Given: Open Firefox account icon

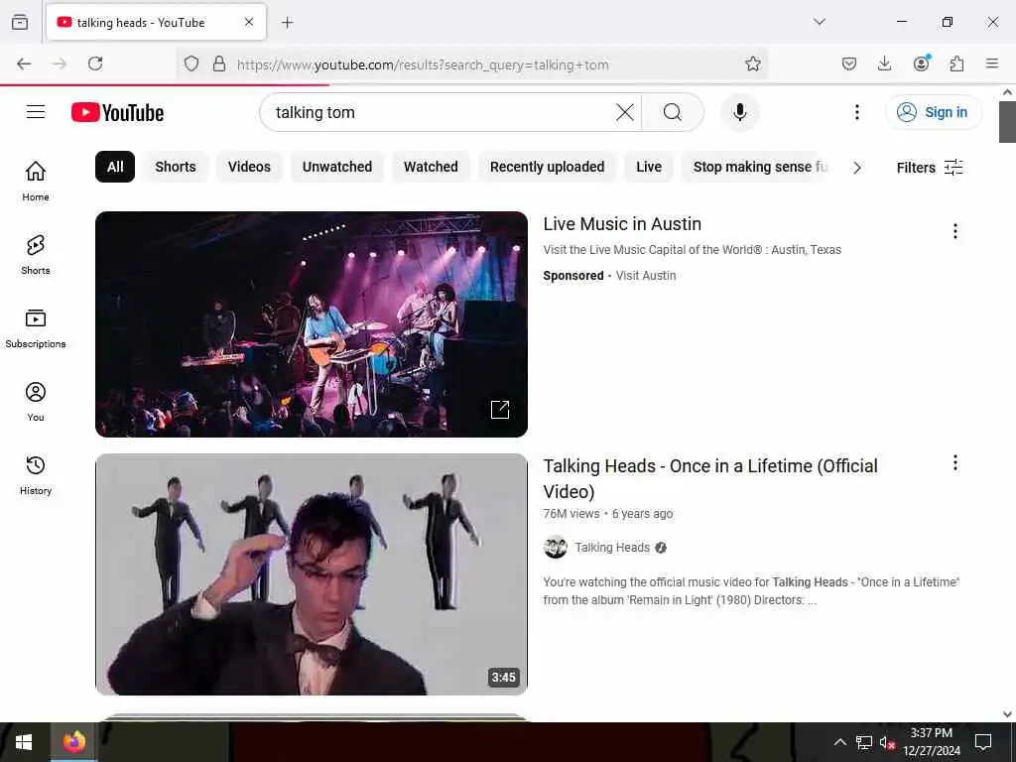Looking at the screenshot, I should (921, 63).
